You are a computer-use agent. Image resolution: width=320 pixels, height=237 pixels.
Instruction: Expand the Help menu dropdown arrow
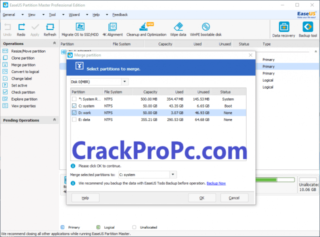(106, 14)
